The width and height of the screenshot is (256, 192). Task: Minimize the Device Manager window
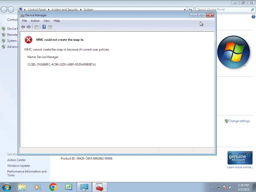pos(194,15)
